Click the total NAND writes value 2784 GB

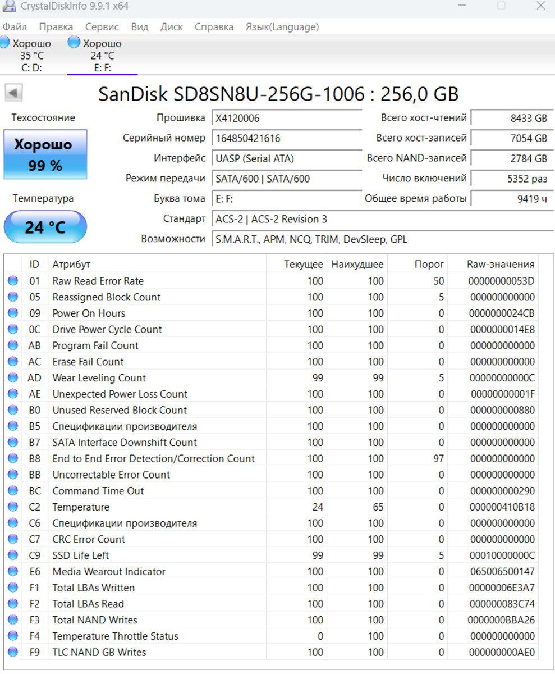click(x=512, y=158)
